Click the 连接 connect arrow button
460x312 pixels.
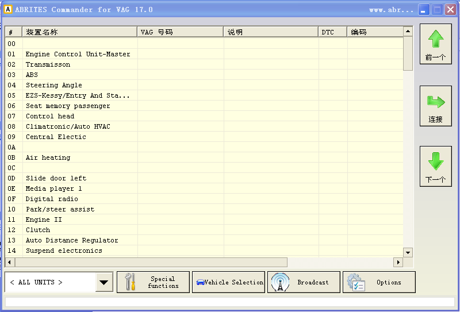click(435, 106)
